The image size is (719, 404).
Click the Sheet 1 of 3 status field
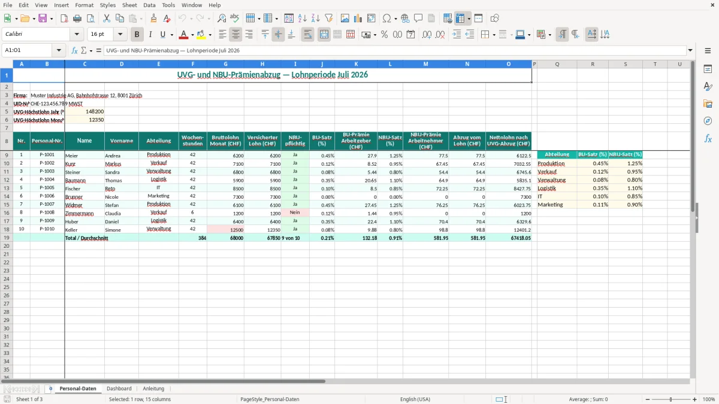click(29, 399)
